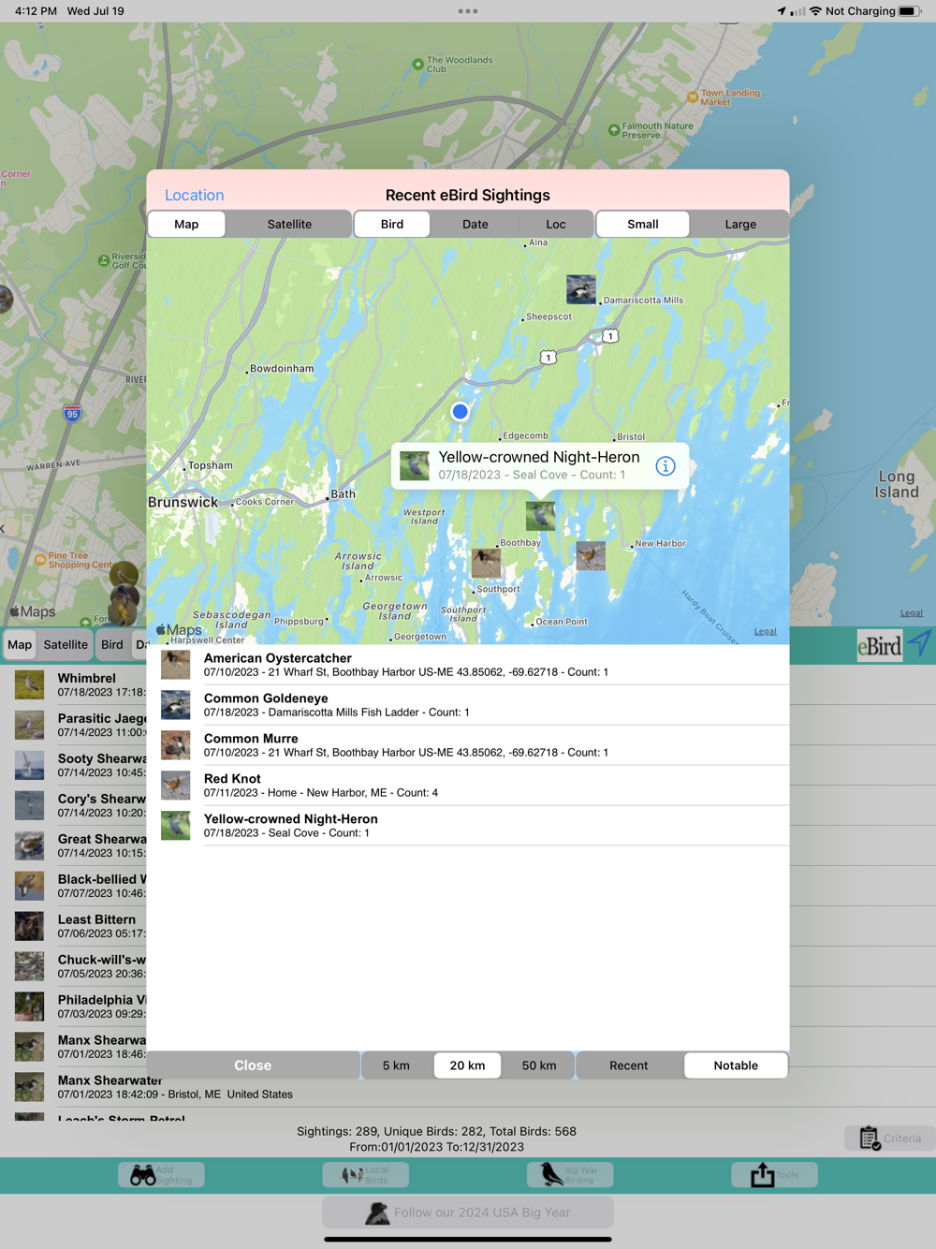Select Red Knot sighting row
This screenshot has height=1249, width=936.
click(x=468, y=786)
